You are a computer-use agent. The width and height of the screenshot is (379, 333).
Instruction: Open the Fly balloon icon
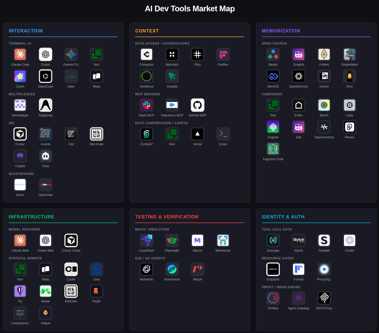[x=20, y=291]
